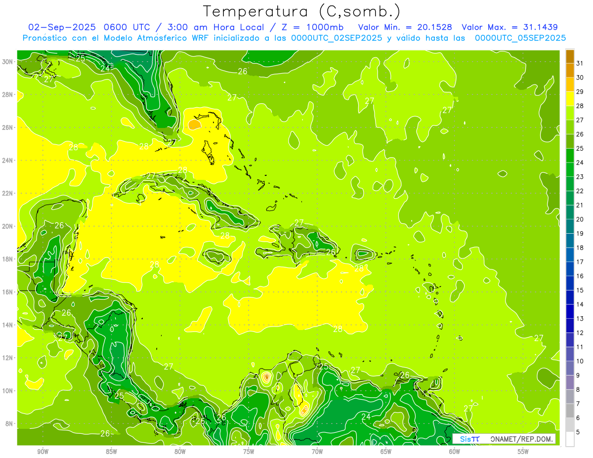Click the 26N latitude axis label
Image resolution: width=593 pixels, height=458 pixels.
tap(7, 127)
